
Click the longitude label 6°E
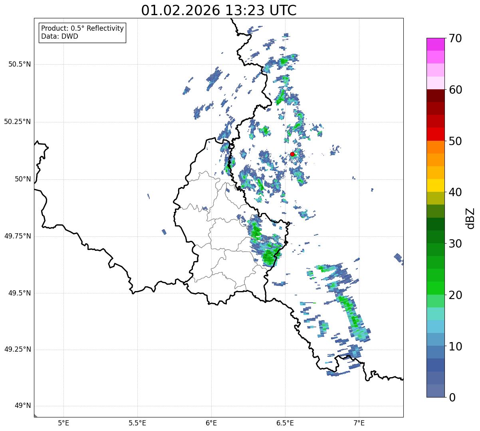point(211,423)
